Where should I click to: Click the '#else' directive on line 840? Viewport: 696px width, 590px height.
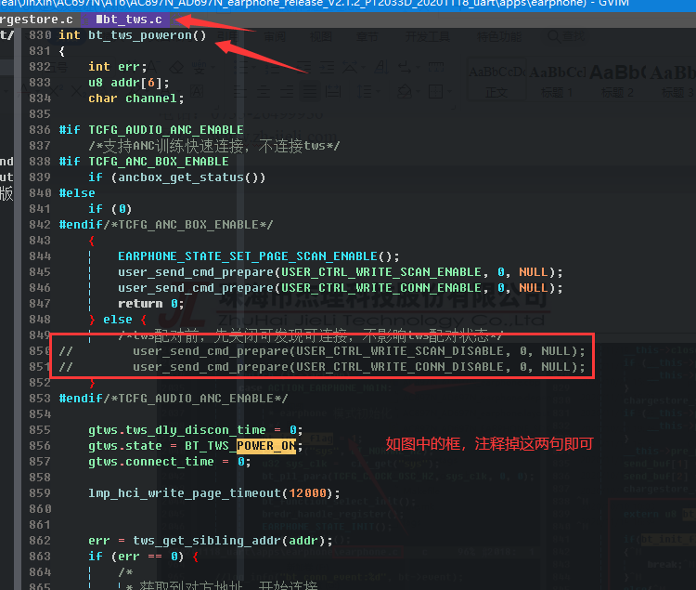(x=77, y=193)
